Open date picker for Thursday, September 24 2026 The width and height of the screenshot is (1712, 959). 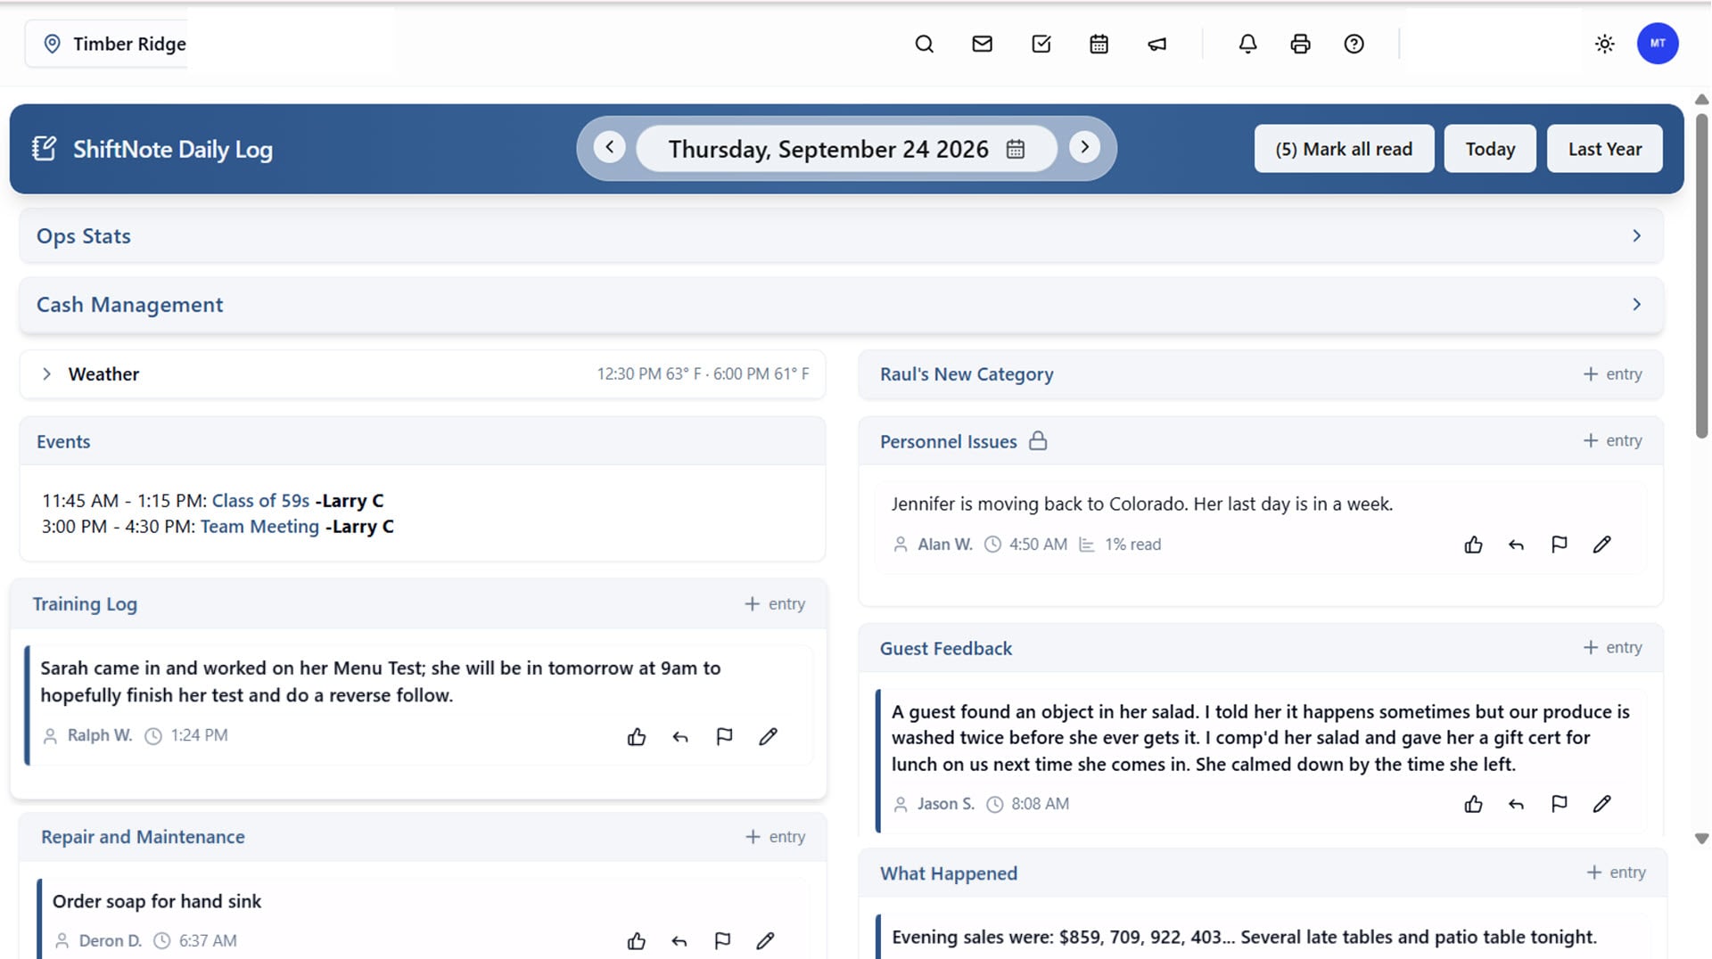846,149
